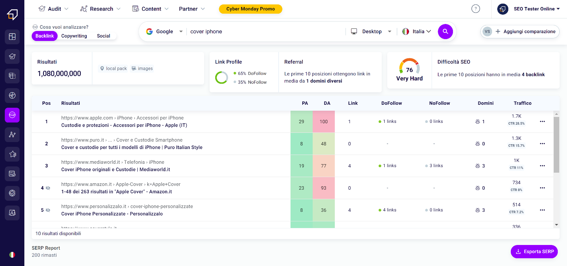Open the star sidebar icon
This screenshot has height=266, width=567.
(12, 154)
